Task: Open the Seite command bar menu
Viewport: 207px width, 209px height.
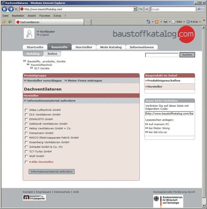Action: 178,22
